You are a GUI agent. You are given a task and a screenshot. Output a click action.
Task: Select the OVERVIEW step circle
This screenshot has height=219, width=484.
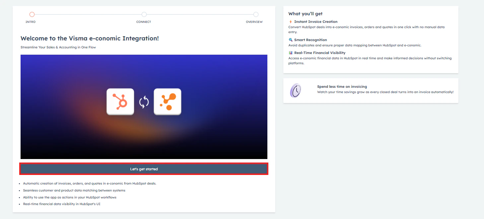[256, 14]
